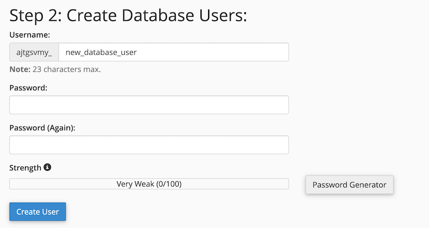This screenshot has width=429, height=228.
Task: Click the Very Weak strength meter bar
Action: [x=149, y=184]
